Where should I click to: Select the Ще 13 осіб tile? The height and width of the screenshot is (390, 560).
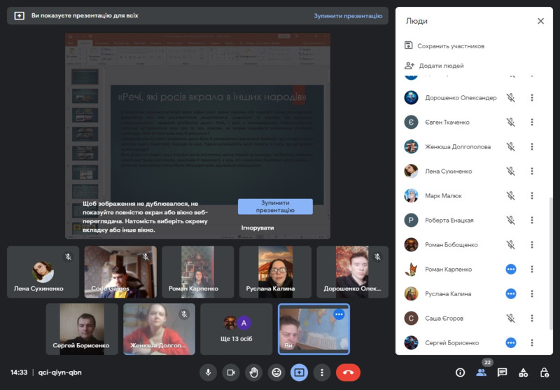(x=236, y=328)
